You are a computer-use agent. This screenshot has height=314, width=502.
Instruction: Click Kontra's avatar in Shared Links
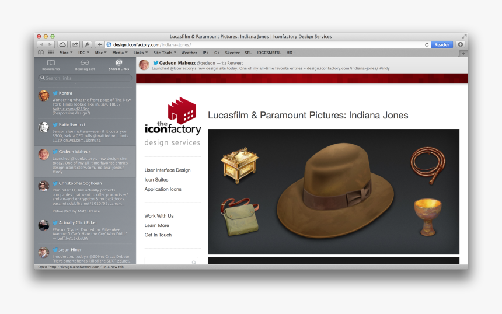pos(44,96)
